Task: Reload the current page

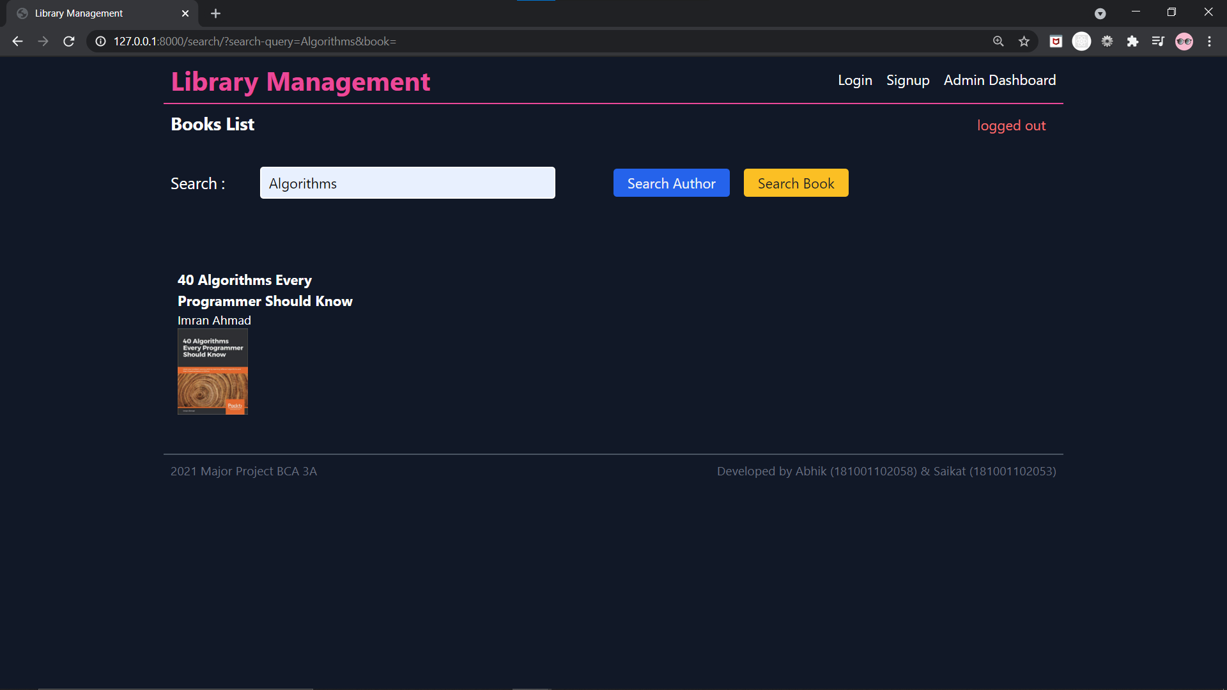Action: point(69,42)
